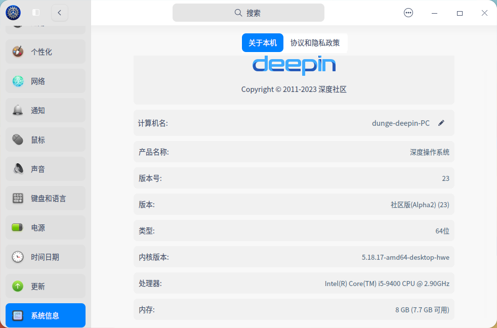Image resolution: width=497 pixels, height=328 pixels.
Task: Click the kernel version entry row
Action: click(x=294, y=257)
